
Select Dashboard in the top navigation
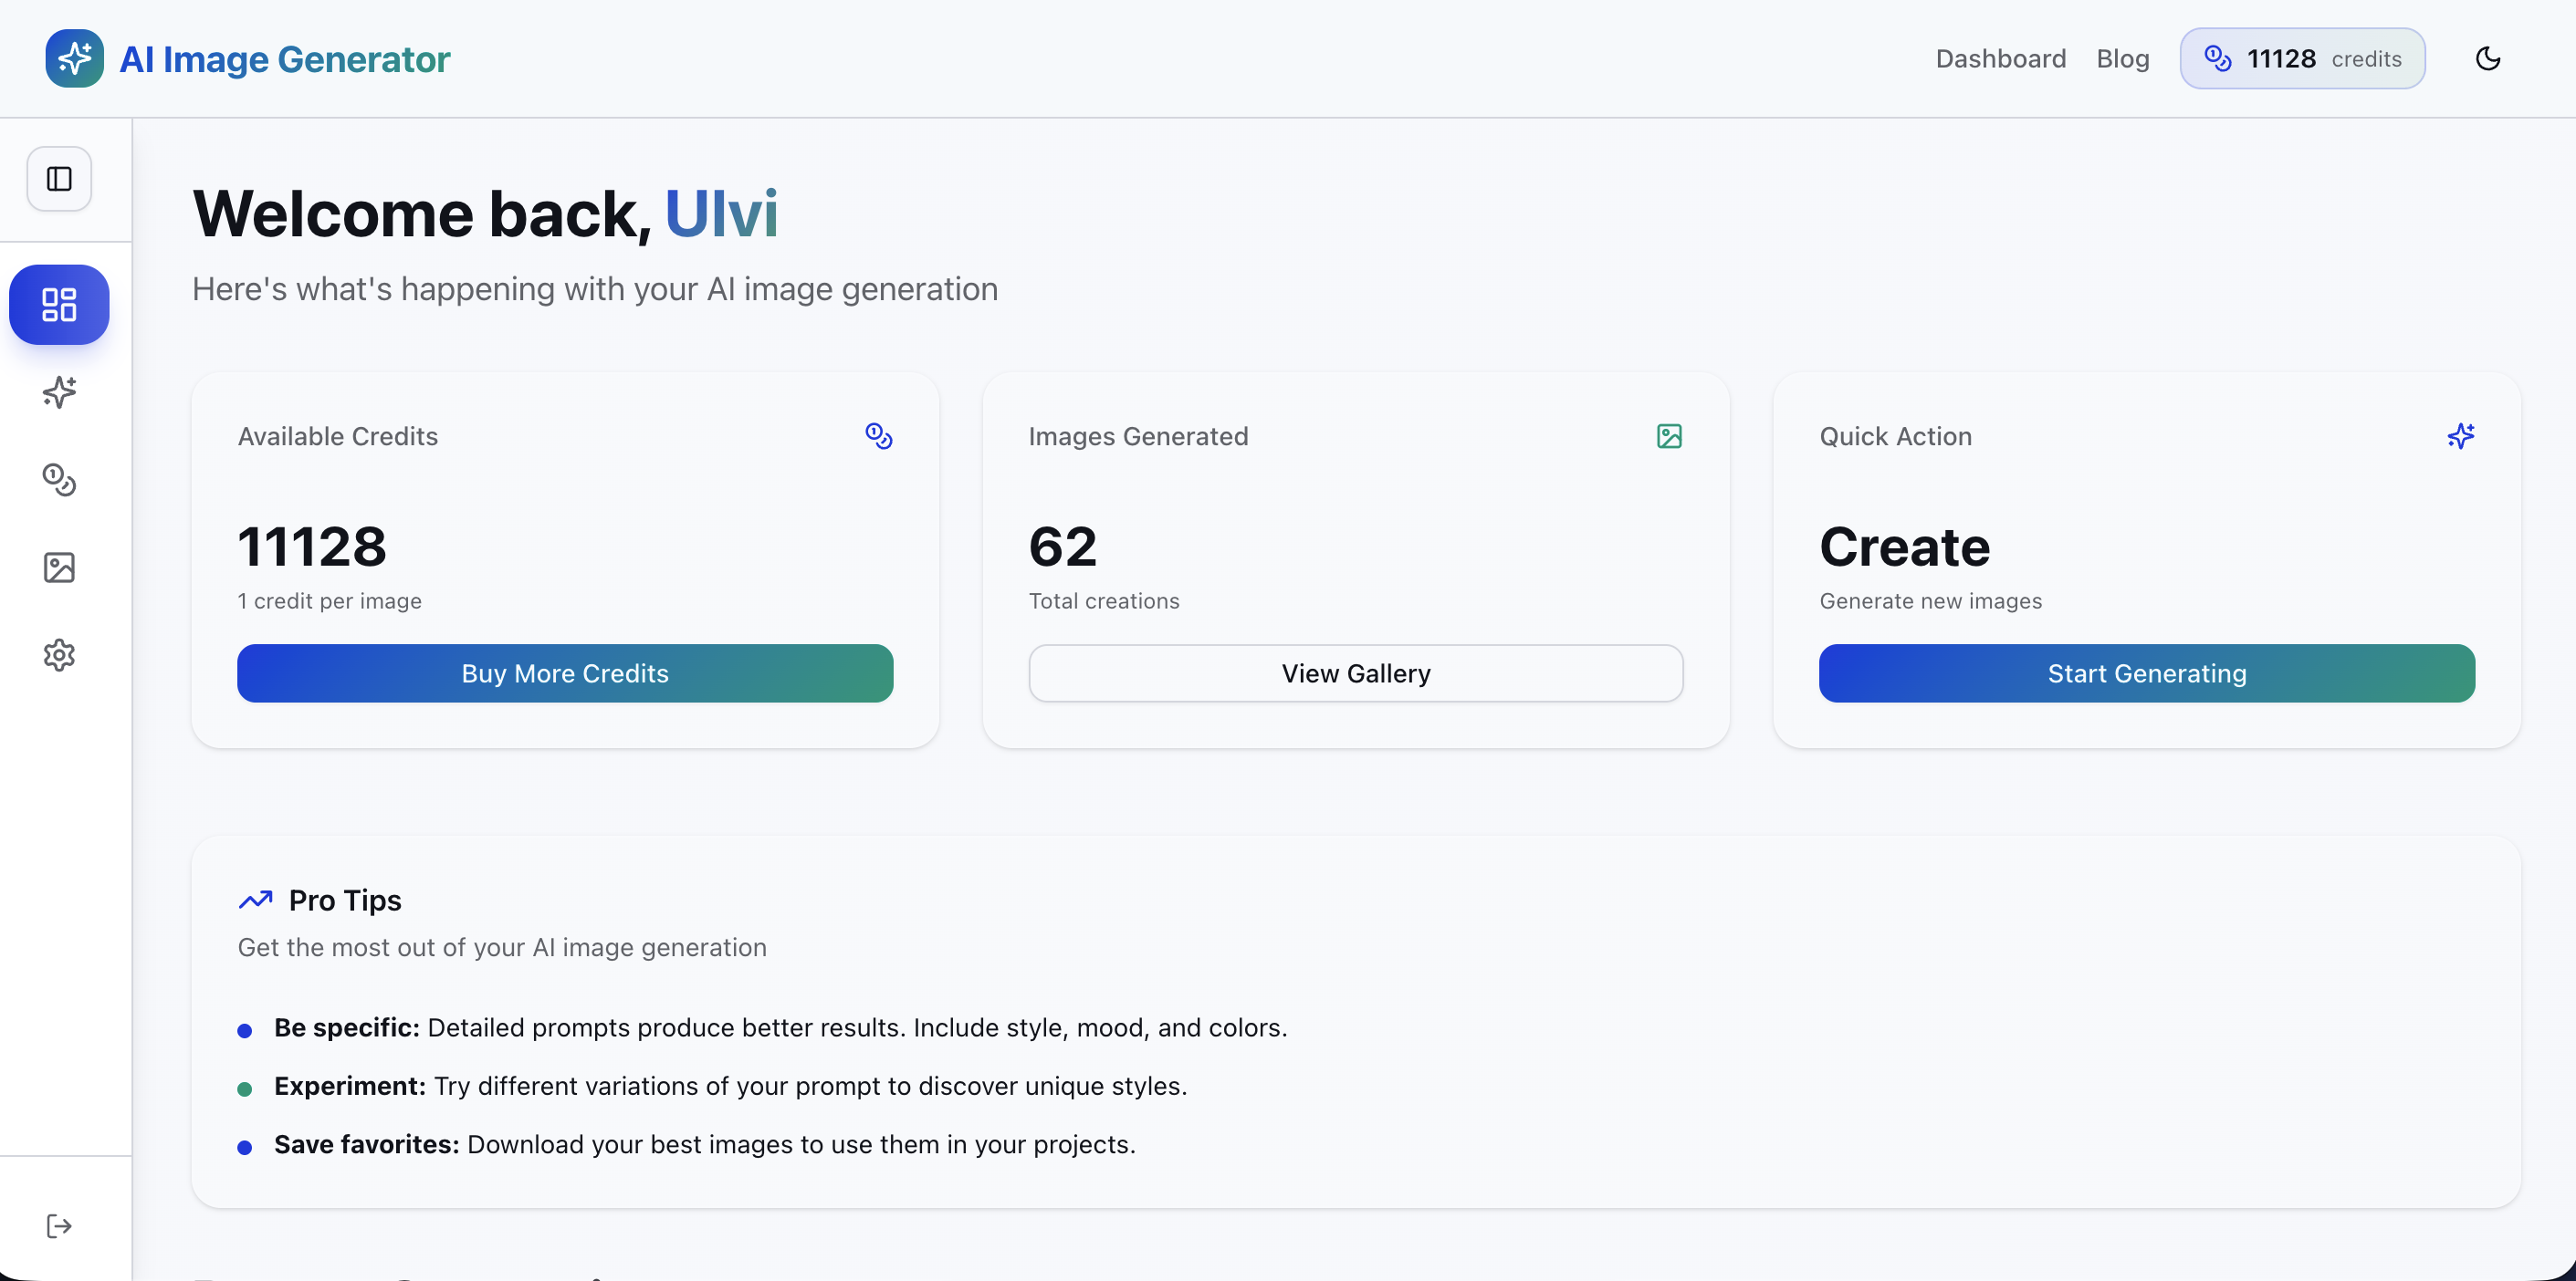[2000, 59]
